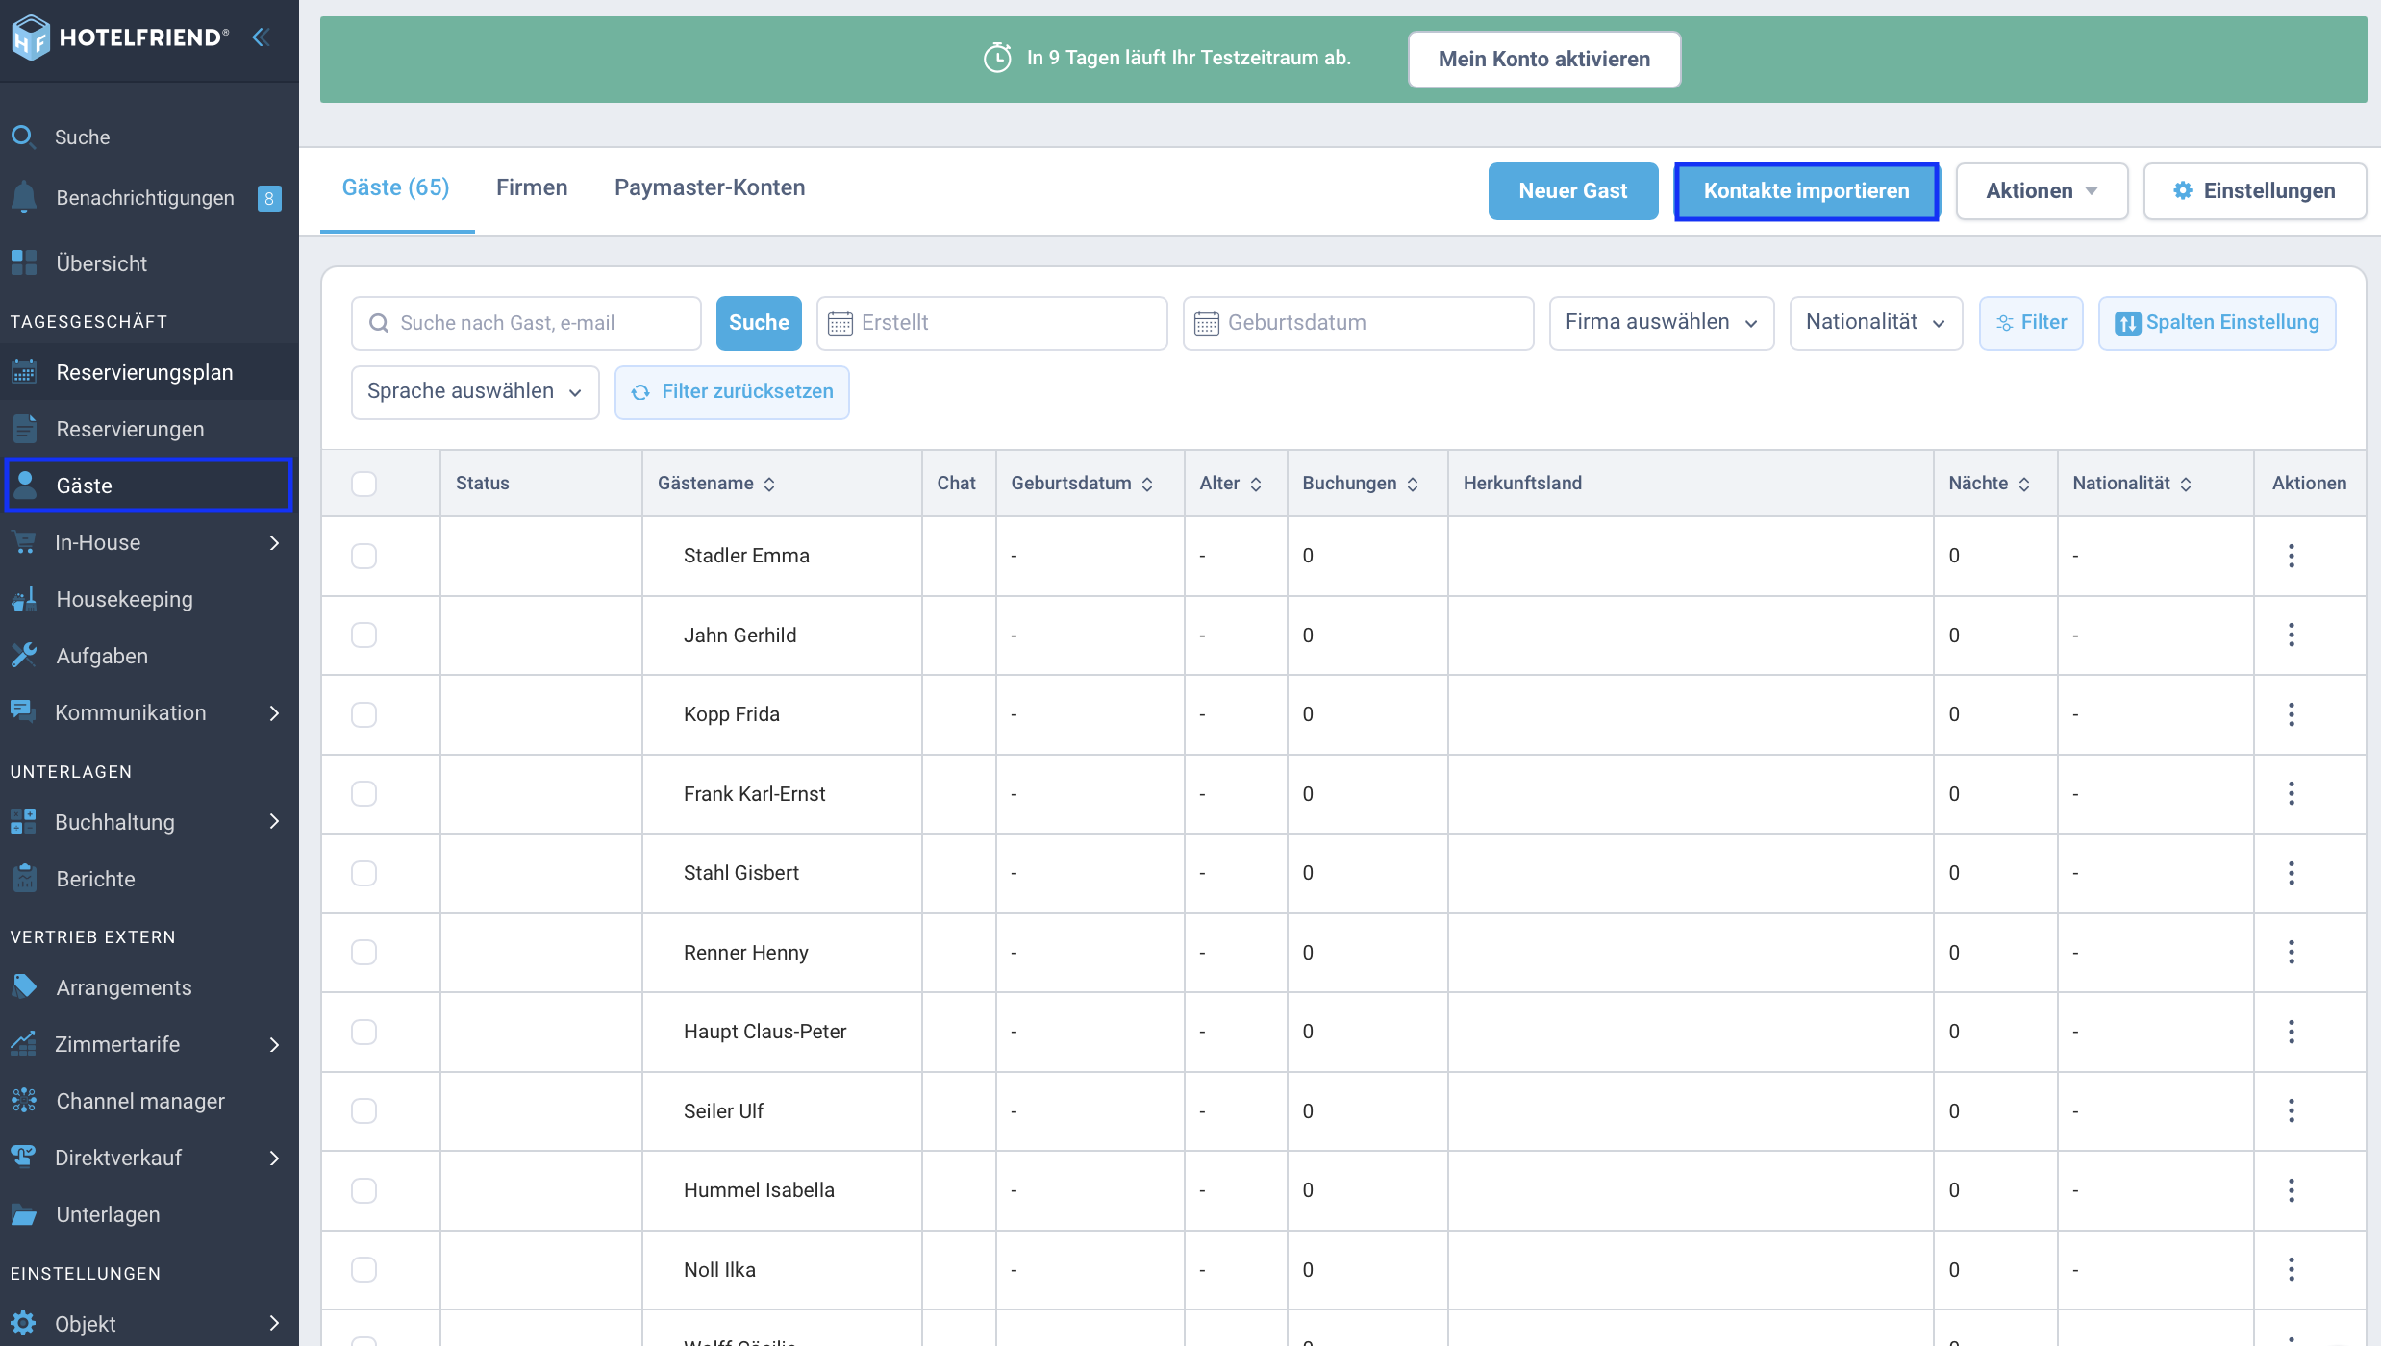This screenshot has width=2381, height=1346.
Task: Click the Unterlagen folder icon
Action: pos(24,1214)
